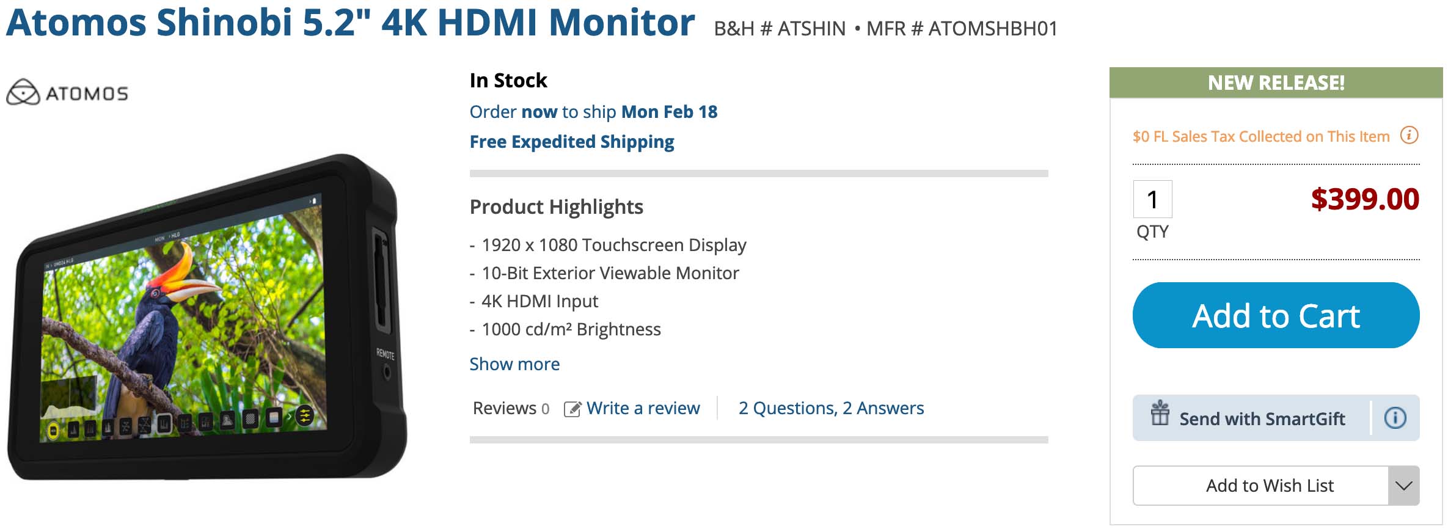Click the SmartGift info circle icon
1448x529 pixels.
[x=1395, y=418]
